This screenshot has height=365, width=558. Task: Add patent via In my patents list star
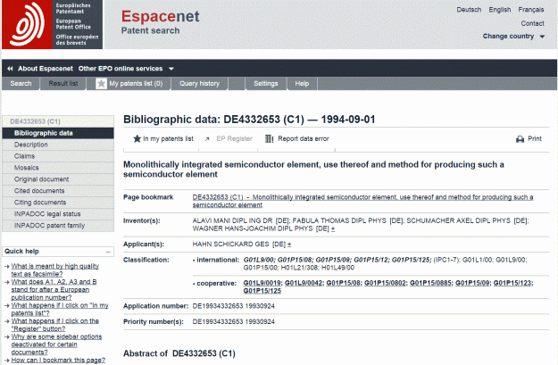point(137,139)
